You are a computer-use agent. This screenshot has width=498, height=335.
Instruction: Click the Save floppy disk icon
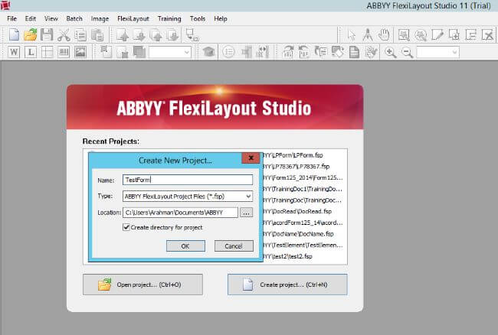[47, 34]
